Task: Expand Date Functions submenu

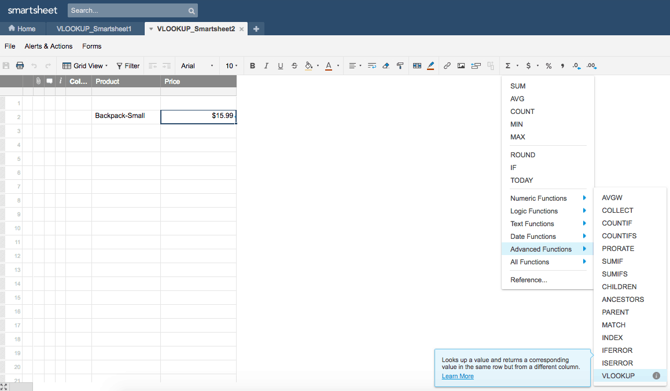Action: pos(548,237)
